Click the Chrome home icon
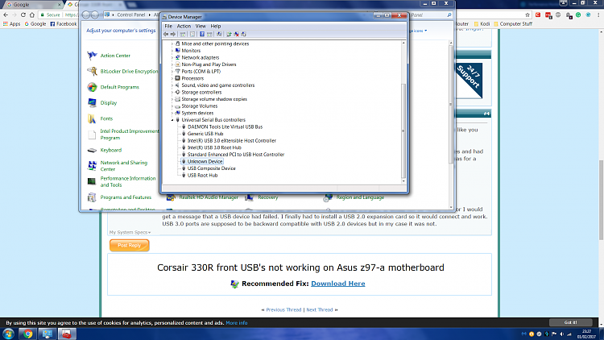 32,15
